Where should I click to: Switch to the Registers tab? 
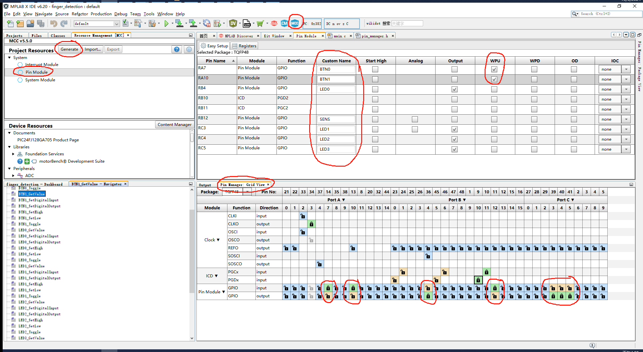pyautogui.click(x=244, y=46)
